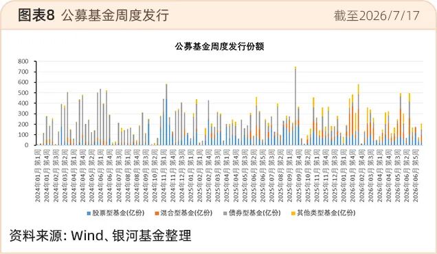Select the 股票型基金(亿份) legend label
This screenshot has width=437, height=254.
[x=118, y=213]
